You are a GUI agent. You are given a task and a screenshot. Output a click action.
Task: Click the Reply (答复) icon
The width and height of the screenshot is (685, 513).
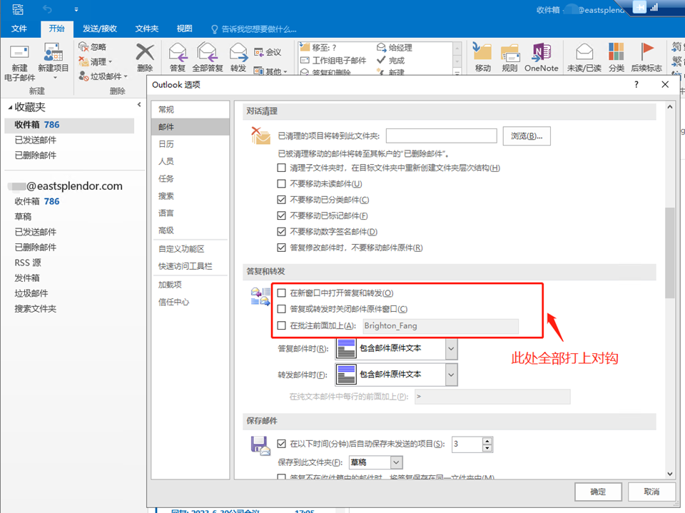178,54
